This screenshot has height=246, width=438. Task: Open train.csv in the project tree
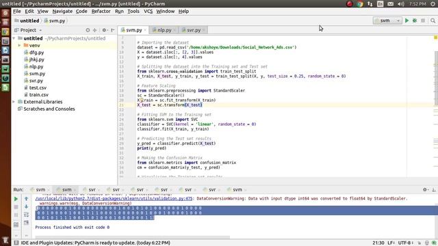(38, 95)
